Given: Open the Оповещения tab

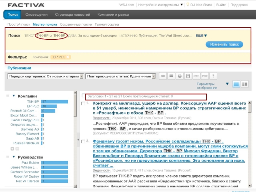Looking at the screenshot, I should coord(36,14).
